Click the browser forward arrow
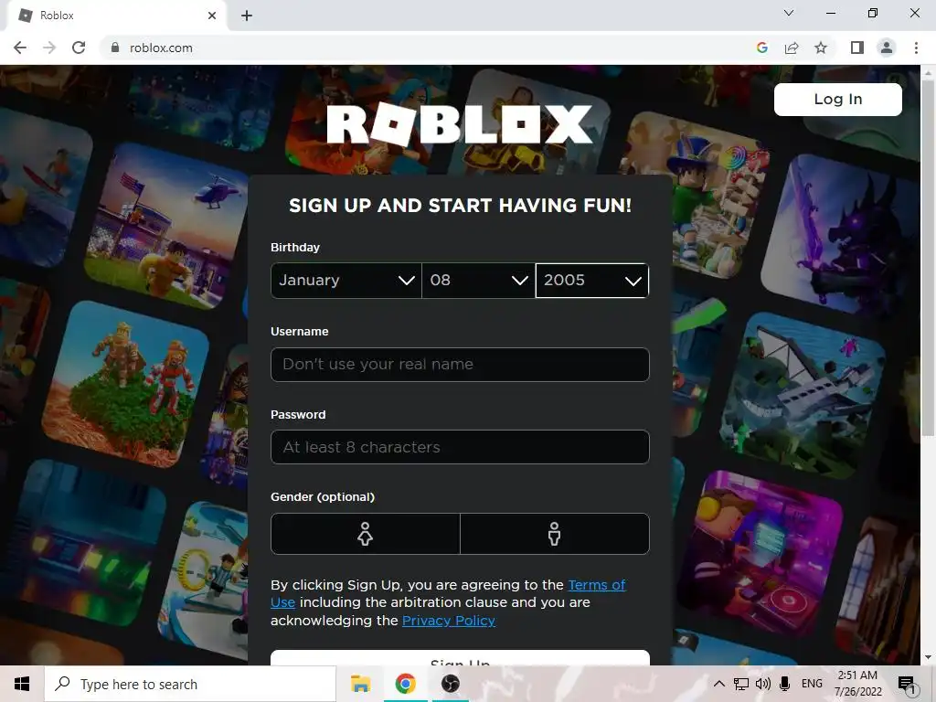936x702 pixels. (49, 48)
